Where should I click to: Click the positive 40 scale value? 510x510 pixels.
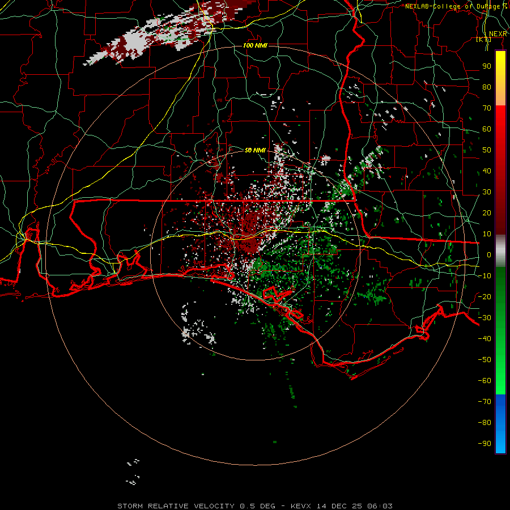pyautogui.click(x=487, y=171)
